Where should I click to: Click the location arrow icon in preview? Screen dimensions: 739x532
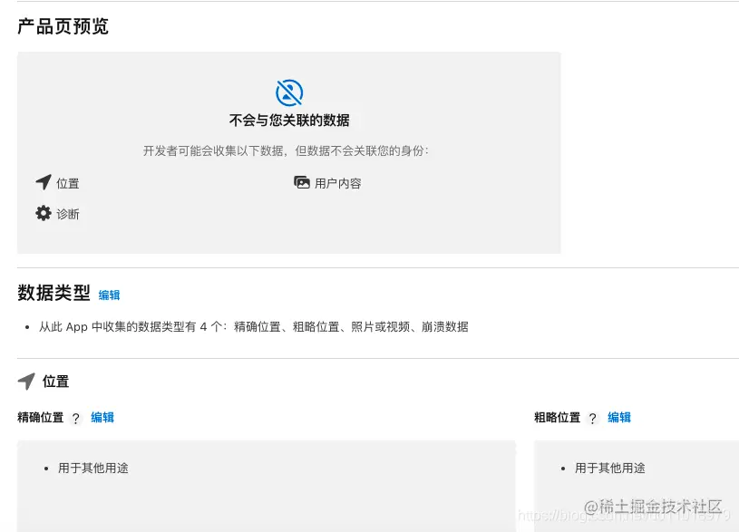coord(44,182)
